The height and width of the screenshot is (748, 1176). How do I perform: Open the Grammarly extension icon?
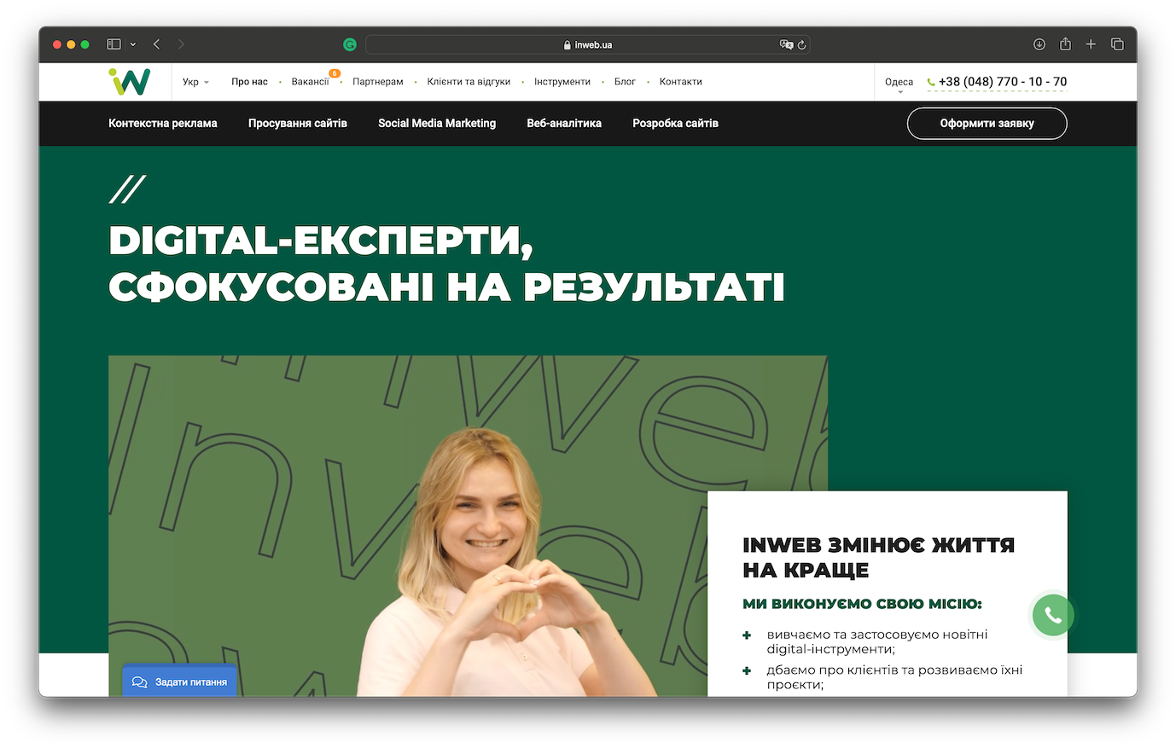pyautogui.click(x=350, y=44)
